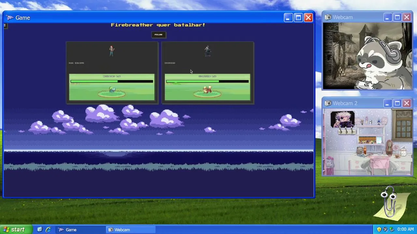The width and height of the screenshot is (417, 234).
Task: Click the PULAR skip button
Action: pos(158,34)
